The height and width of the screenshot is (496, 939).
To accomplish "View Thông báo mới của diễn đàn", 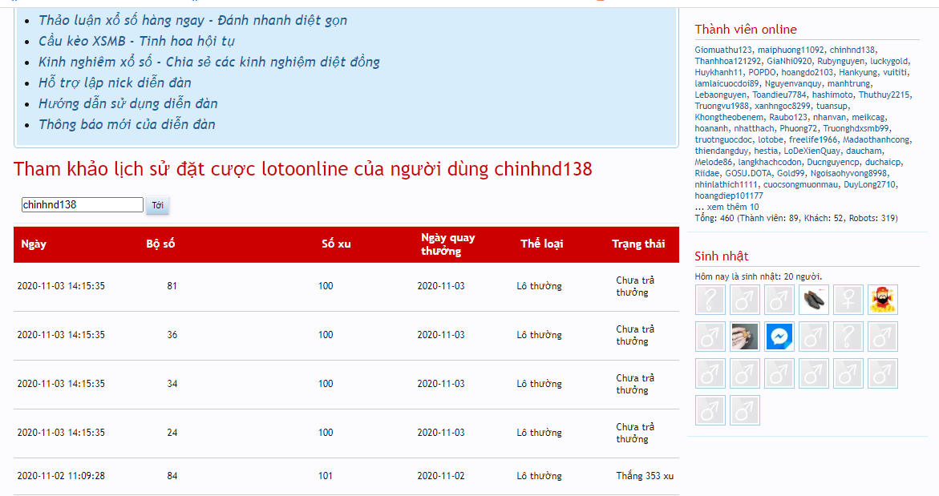I will click(x=127, y=124).
